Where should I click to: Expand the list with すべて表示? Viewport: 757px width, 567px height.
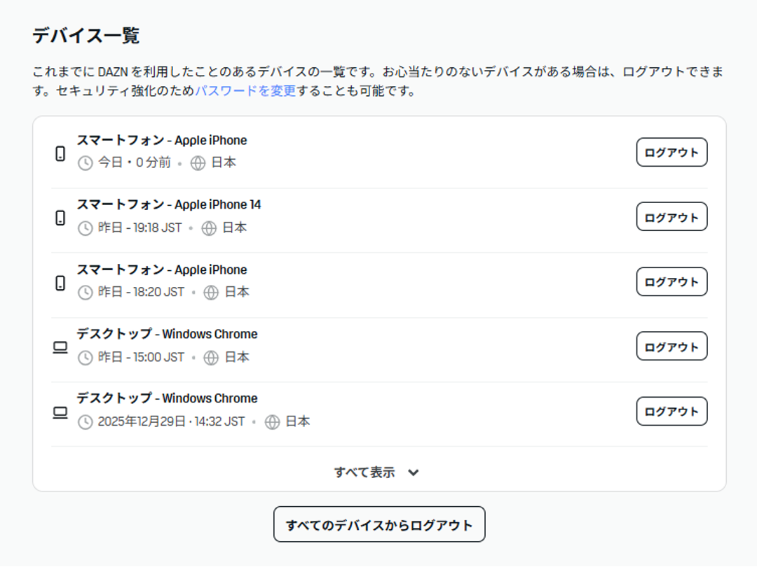[364, 472]
